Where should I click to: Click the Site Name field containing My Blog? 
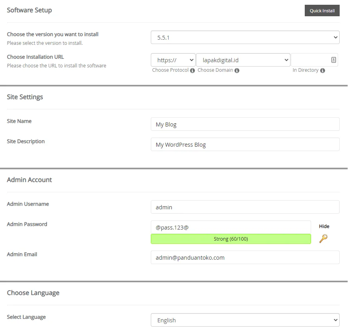tap(245, 124)
